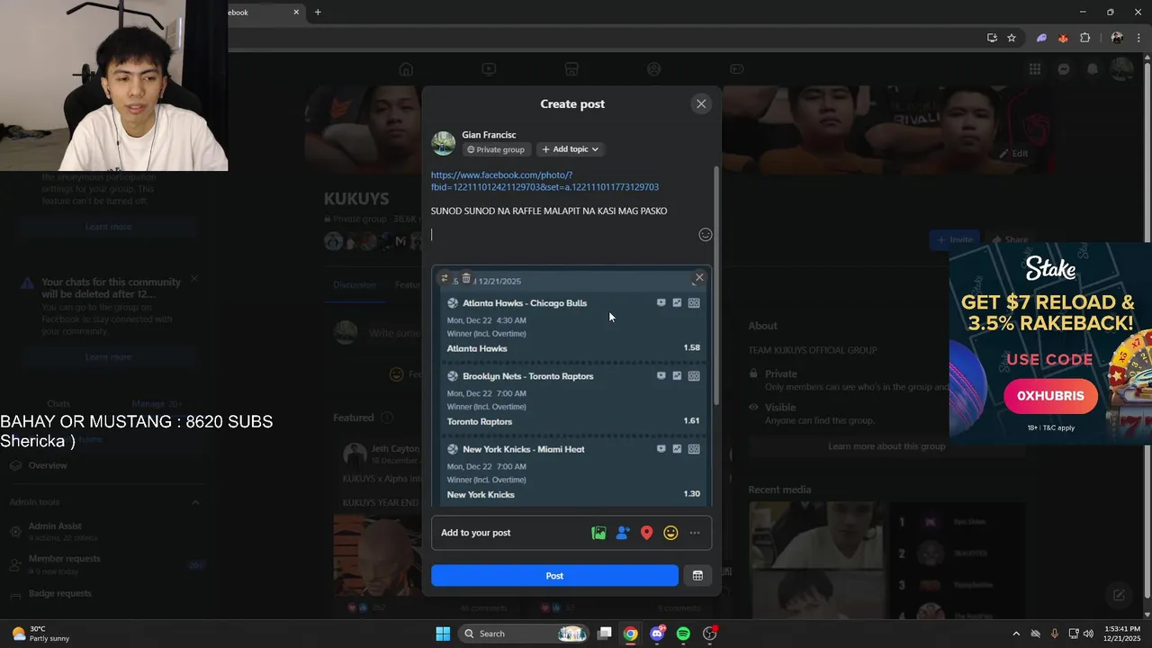Image resolution: width=1152 pixels, height=648 pixels.
Task: Add a feeling or activity emoji
Action: point(670,533)
